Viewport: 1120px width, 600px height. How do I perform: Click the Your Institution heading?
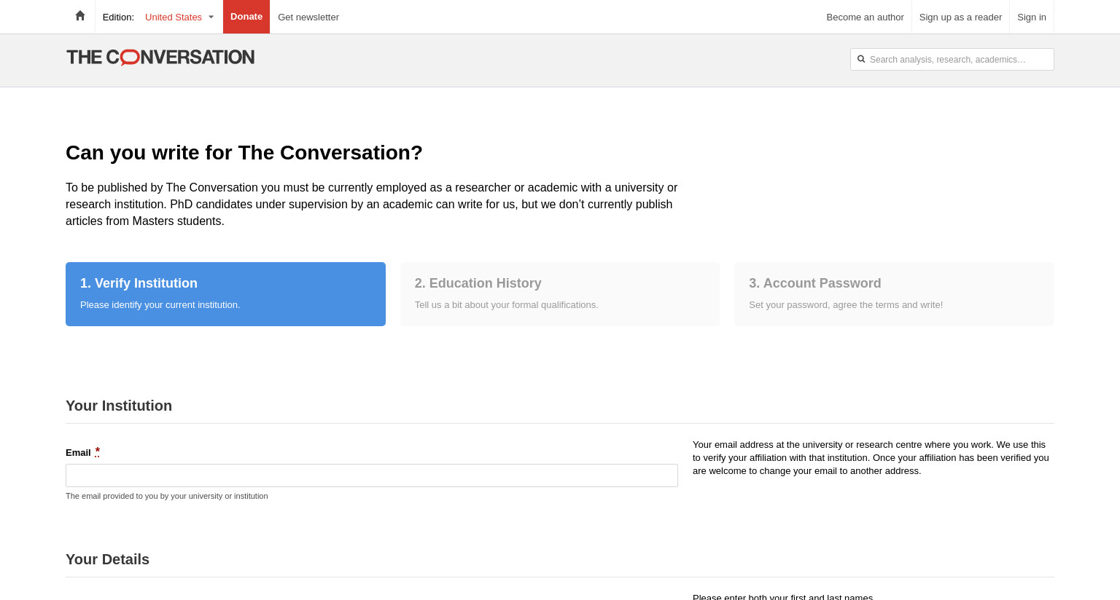(x=119, y=406)
